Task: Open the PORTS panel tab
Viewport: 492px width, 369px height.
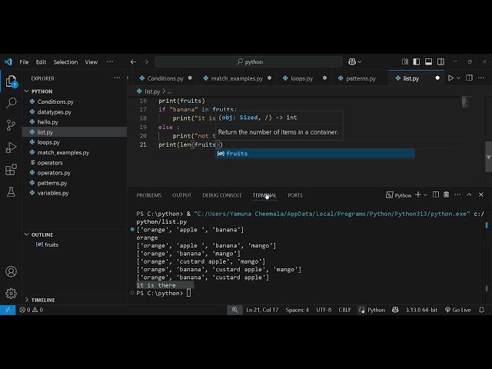Action: click(295, 195)
